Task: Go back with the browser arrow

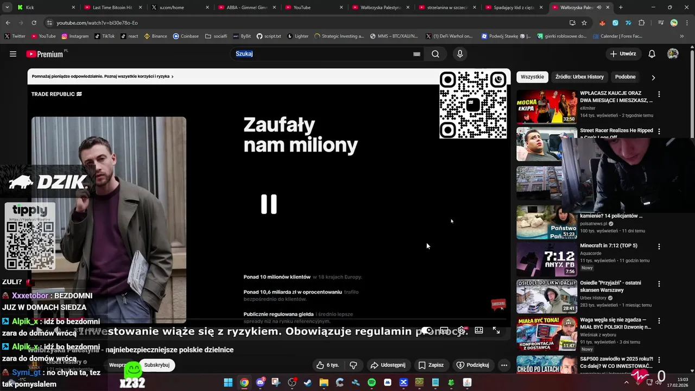Action: [x=8, y=23]
